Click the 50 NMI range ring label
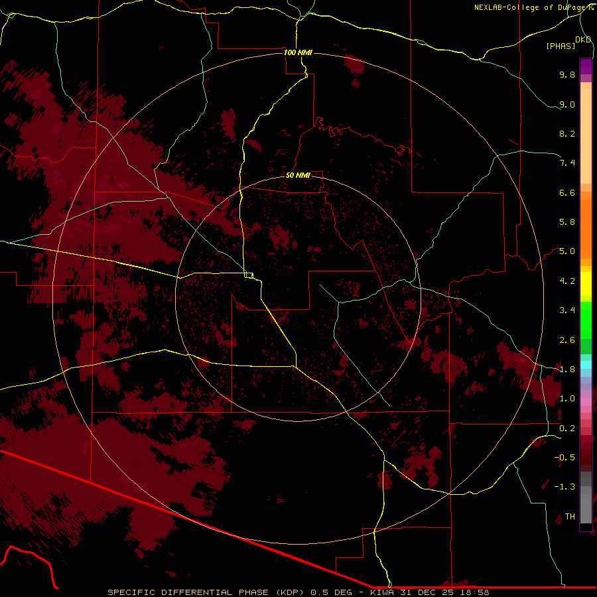 (298, 175)
